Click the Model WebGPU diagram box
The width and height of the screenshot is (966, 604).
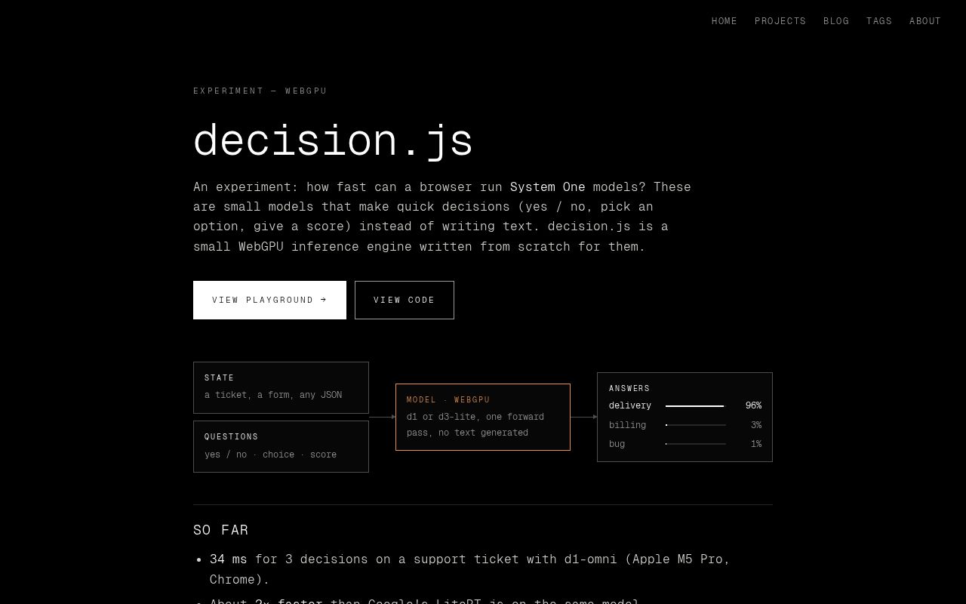click(483, 417)
